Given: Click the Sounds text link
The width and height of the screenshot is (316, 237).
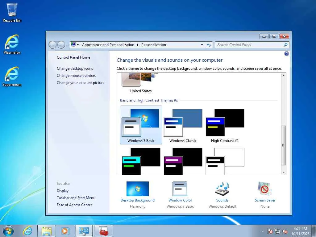Looking at the screenshot, I should point(222,200).
